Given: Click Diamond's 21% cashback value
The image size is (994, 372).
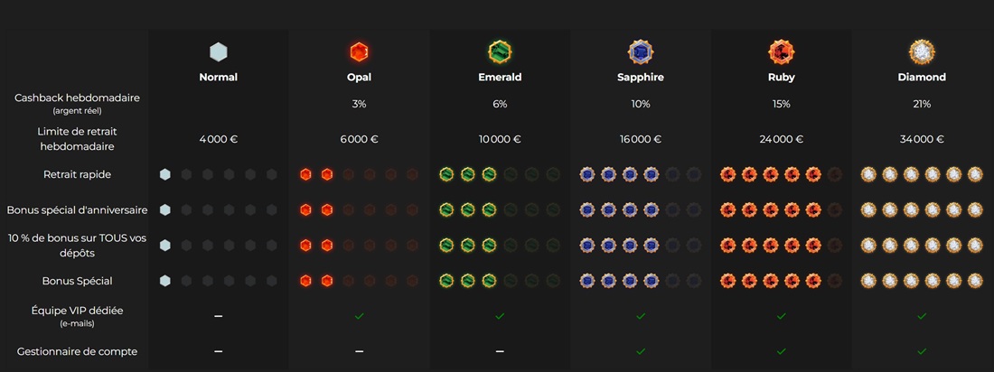Looking at the screenshot, I should click(922, 104).
